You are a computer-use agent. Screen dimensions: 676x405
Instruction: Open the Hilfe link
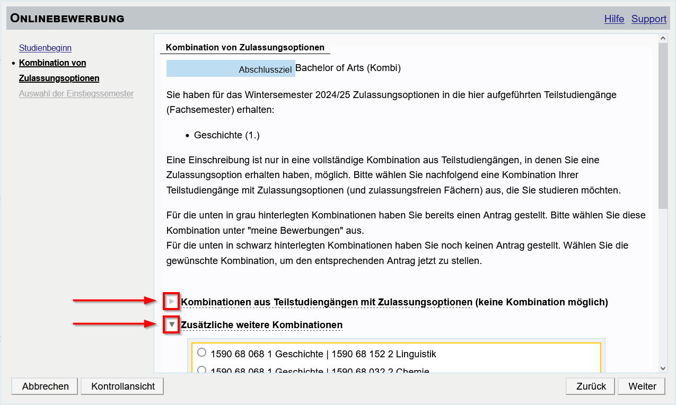pos(614,19)
